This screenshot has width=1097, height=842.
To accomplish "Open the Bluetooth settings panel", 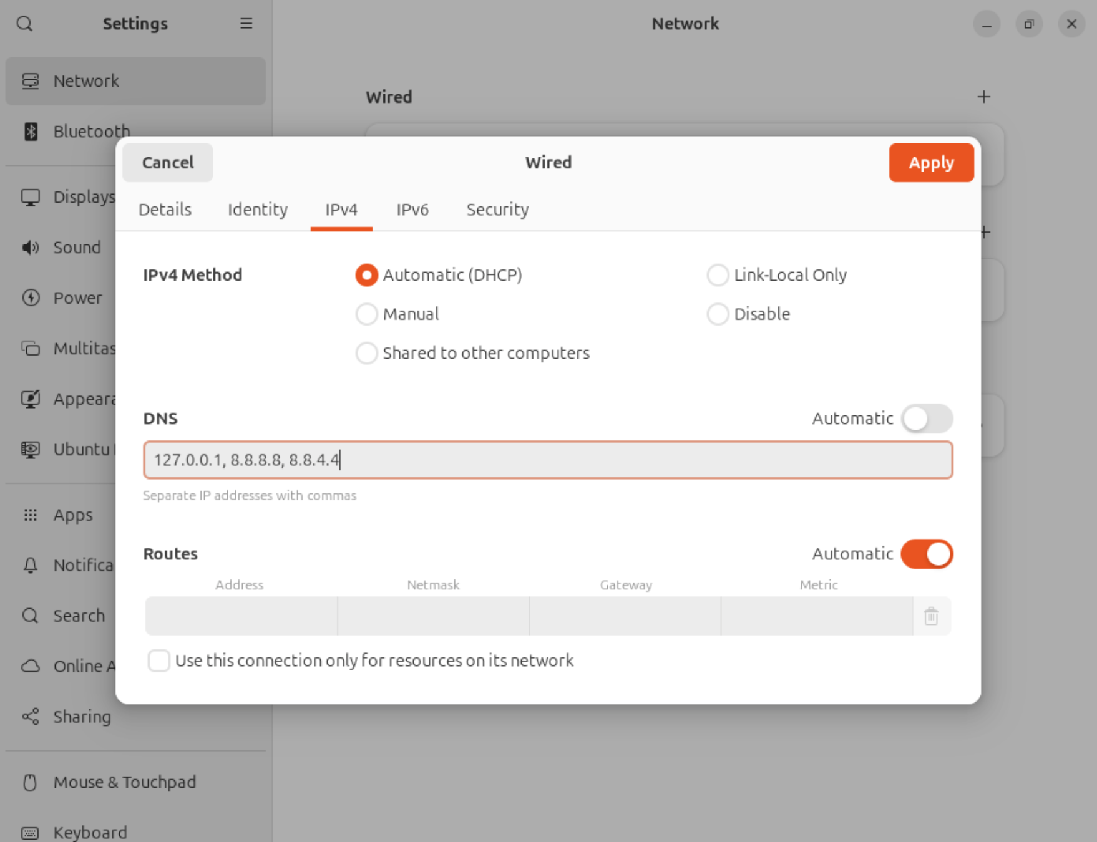I will pyautogui.click(x=91, y=132).
